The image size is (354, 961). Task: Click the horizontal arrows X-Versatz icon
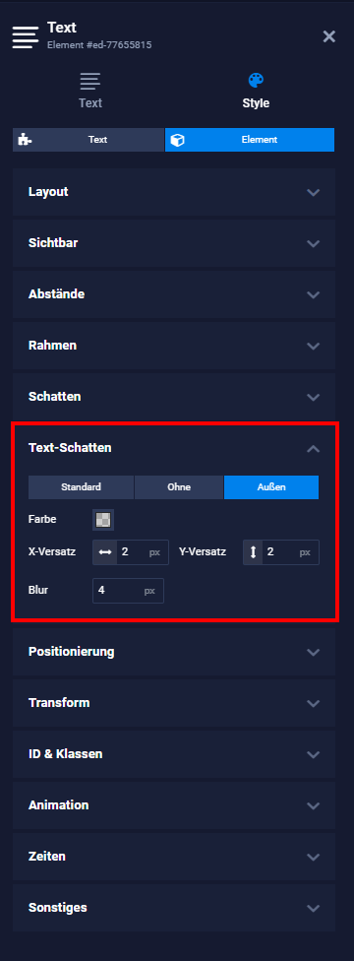point(105,552)
